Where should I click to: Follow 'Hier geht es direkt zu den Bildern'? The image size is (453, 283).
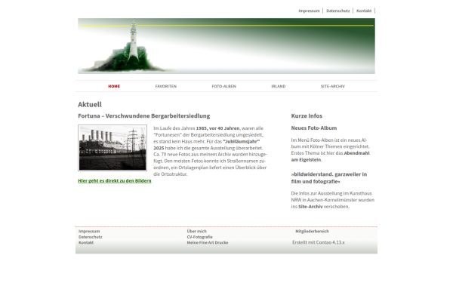point(115,181)
